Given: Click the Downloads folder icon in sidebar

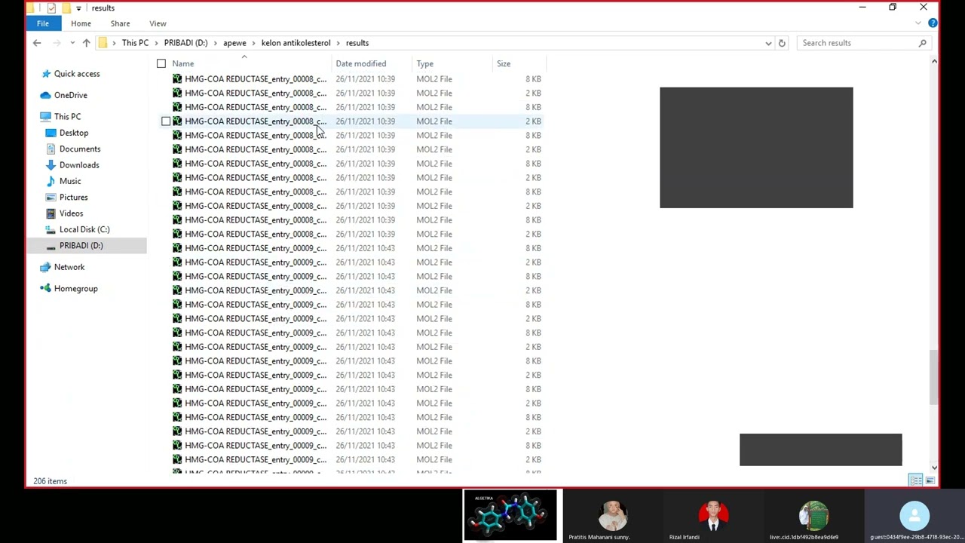Looking at the screenshot, I should pyautogui.click(x=51, y=165).
